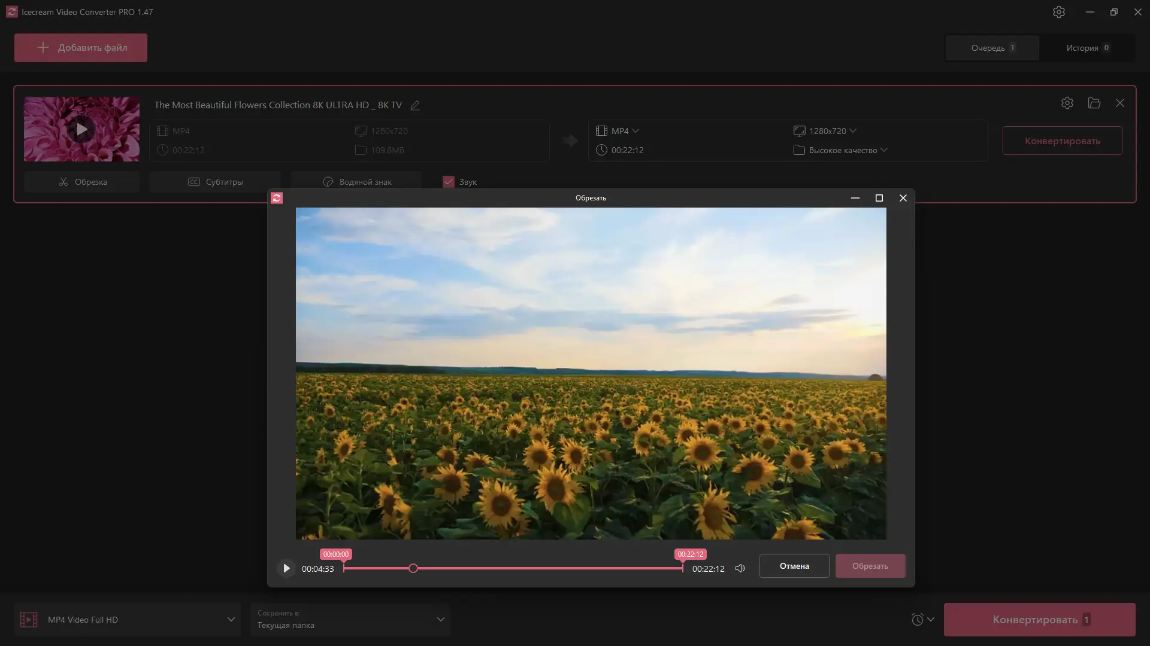This screenshot has width=1150, height=646.
Task: Select the Очередь tab
Action: [x=992, y=48]
